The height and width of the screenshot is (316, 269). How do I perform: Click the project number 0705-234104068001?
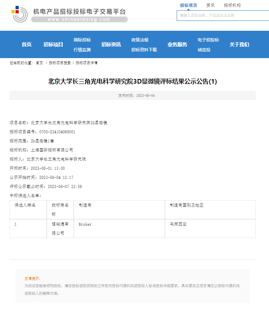(57, 132)
